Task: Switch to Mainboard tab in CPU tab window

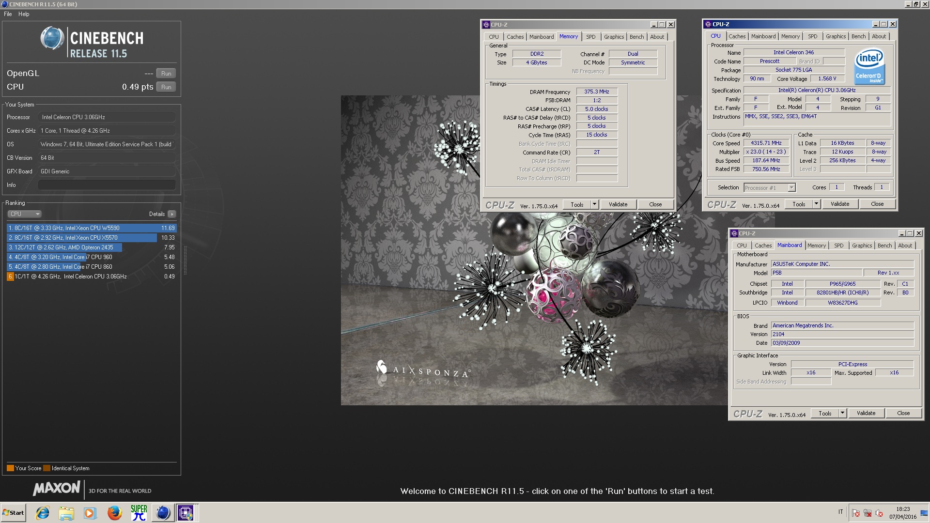Action: click(x=763, y=36)
